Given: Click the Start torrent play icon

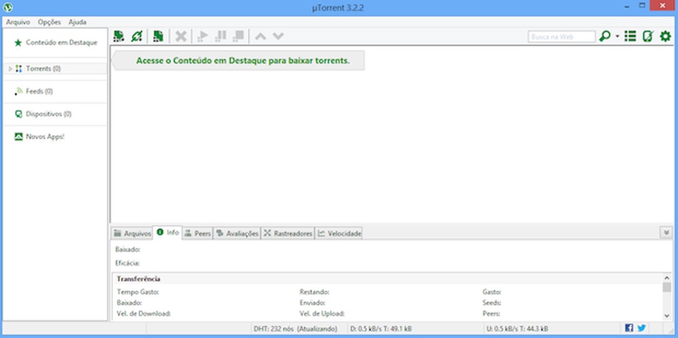Looking at the screenshot, I should tap(203, 37).
